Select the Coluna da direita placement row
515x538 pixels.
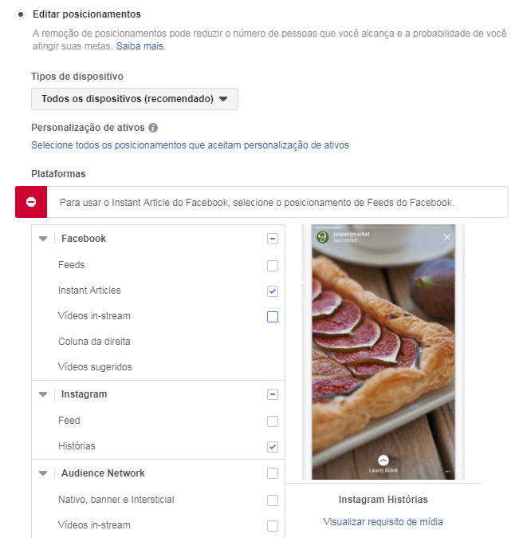[158, 342]
